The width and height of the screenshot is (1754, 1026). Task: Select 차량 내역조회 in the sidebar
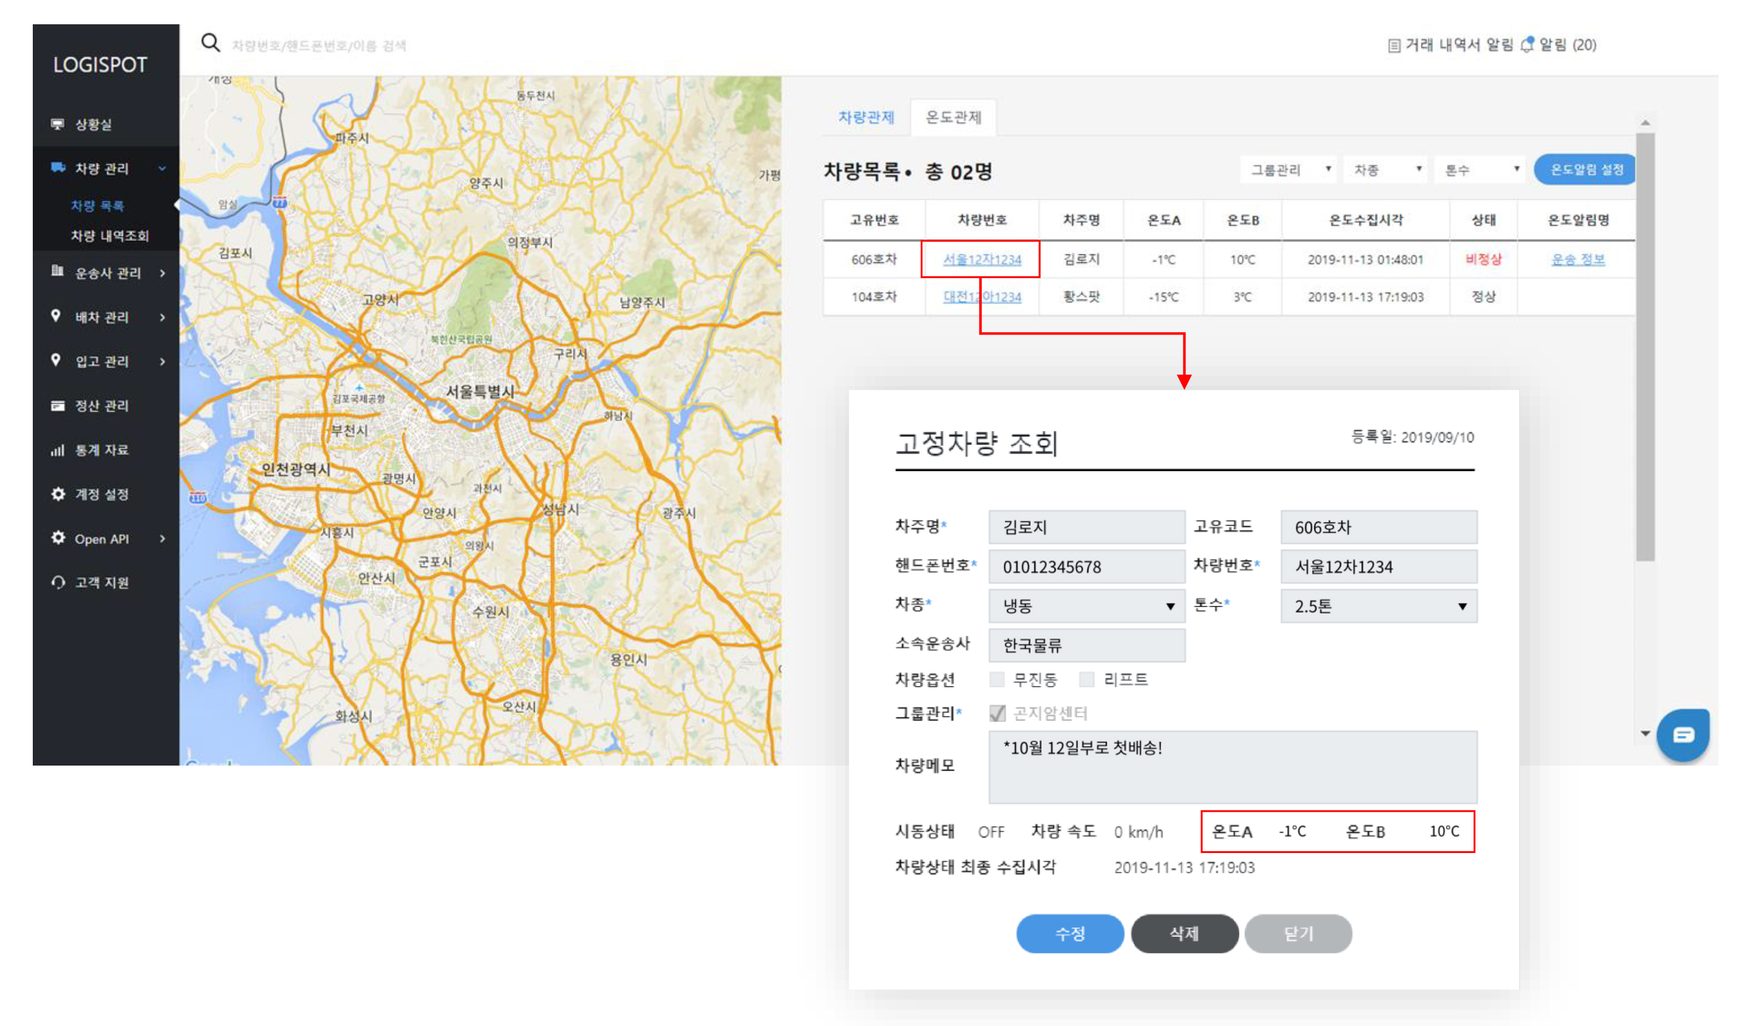pos(109,236)
